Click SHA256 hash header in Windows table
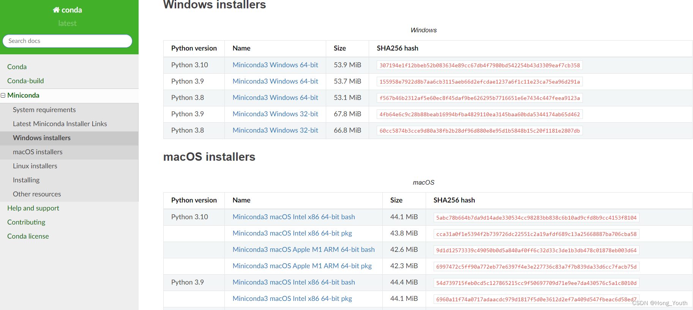 pos(398,48)
